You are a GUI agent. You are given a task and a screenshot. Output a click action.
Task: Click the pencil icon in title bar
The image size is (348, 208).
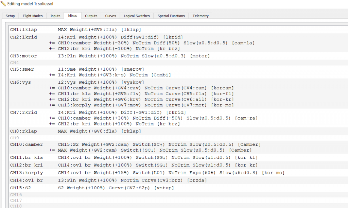pyautogui.click(x=4, y=4)
